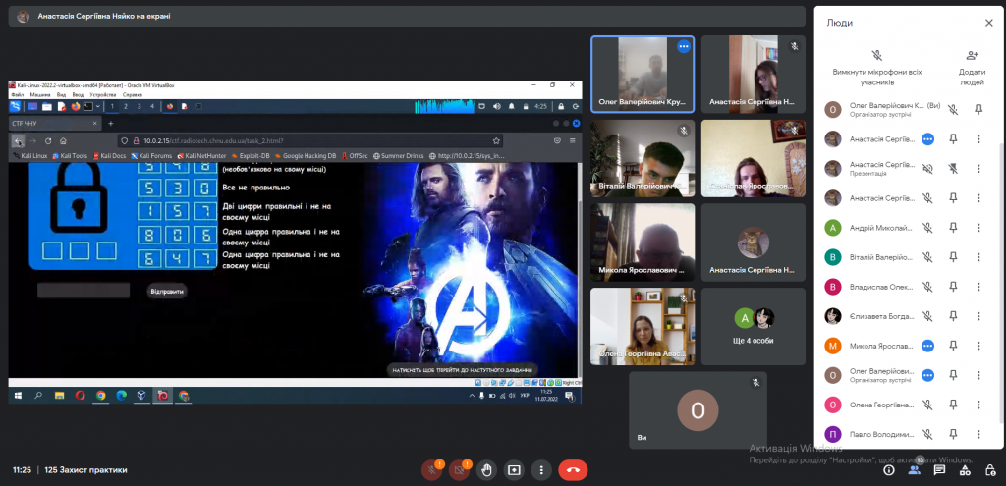Screen dimensions: 1006x486
Task: Open more options for Олена Георгіївна
Action: point(978,405)
